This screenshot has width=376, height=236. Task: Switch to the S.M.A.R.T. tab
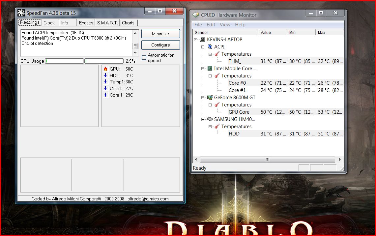point(107,23)
